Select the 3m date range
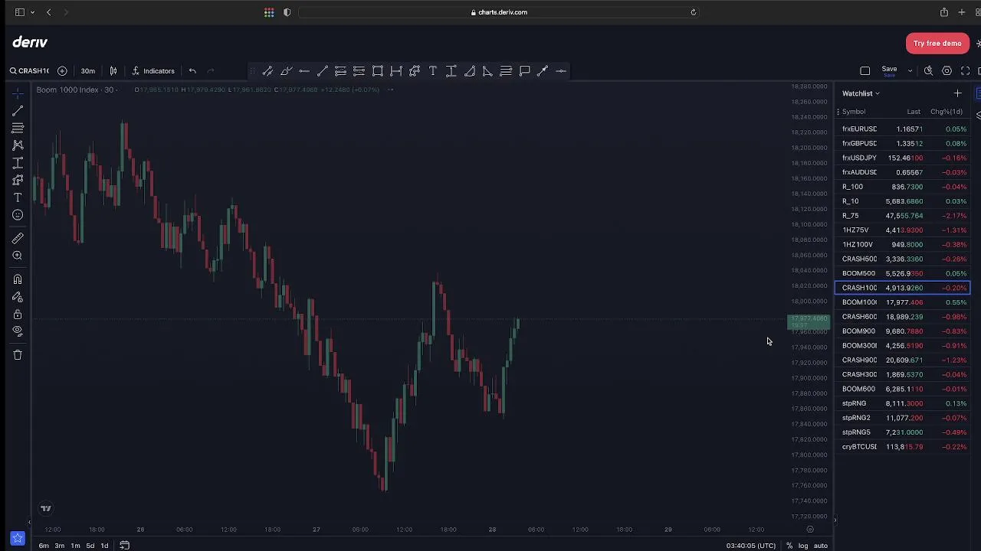 (x=59, y=546)
